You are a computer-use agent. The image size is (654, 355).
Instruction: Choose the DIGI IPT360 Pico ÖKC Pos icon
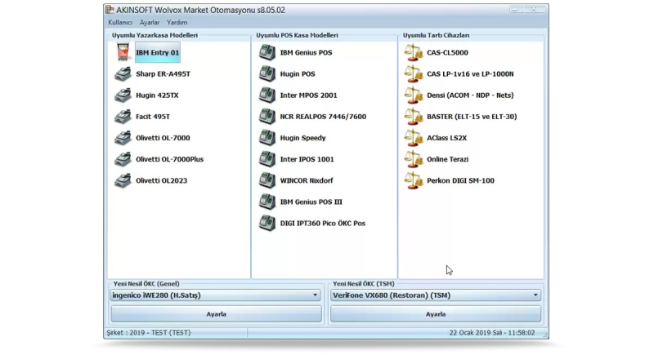pos(267,223)
